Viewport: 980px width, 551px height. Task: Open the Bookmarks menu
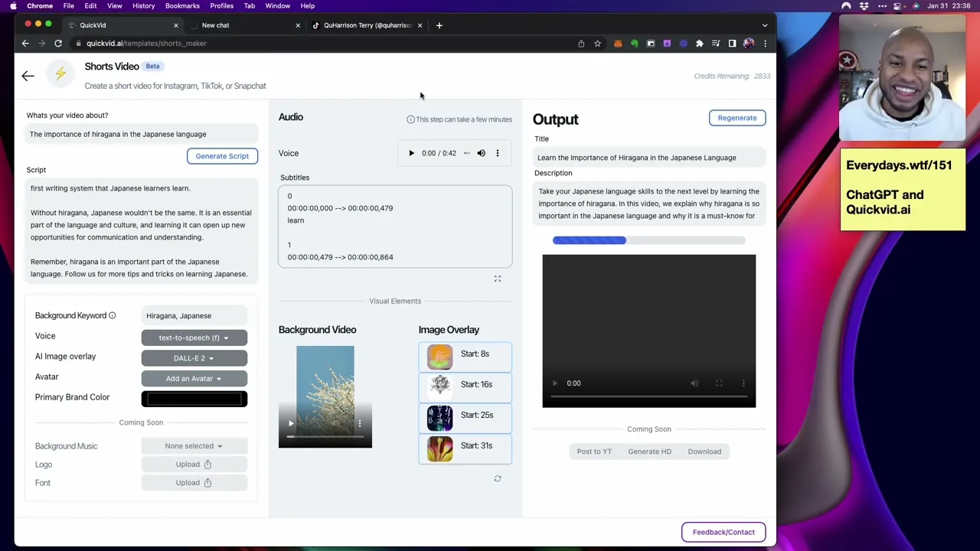[x=182, y=5]
